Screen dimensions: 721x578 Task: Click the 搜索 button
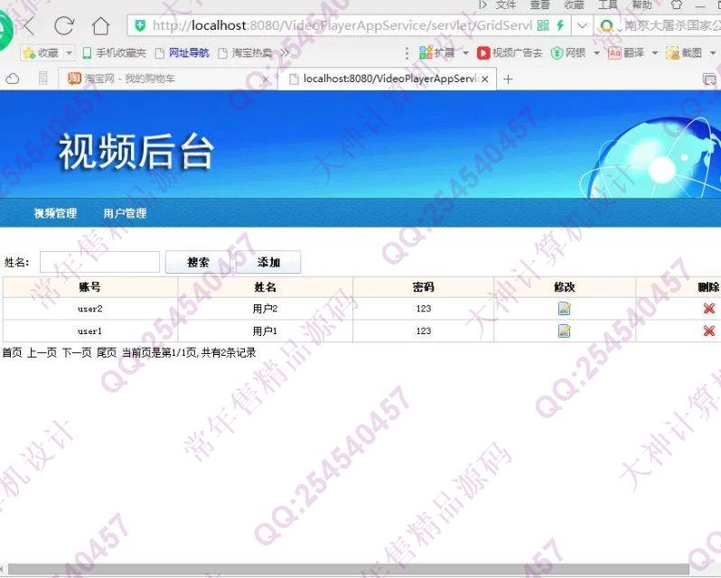pos(198,262)
